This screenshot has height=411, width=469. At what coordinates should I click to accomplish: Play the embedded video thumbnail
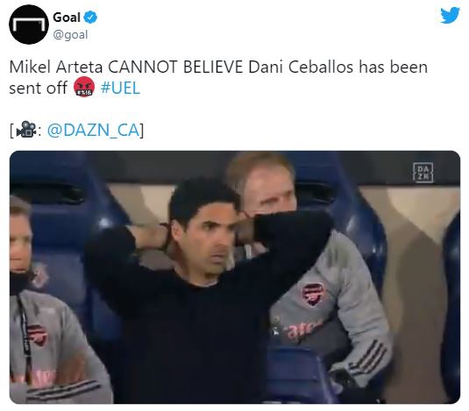[x=235, y=277]
